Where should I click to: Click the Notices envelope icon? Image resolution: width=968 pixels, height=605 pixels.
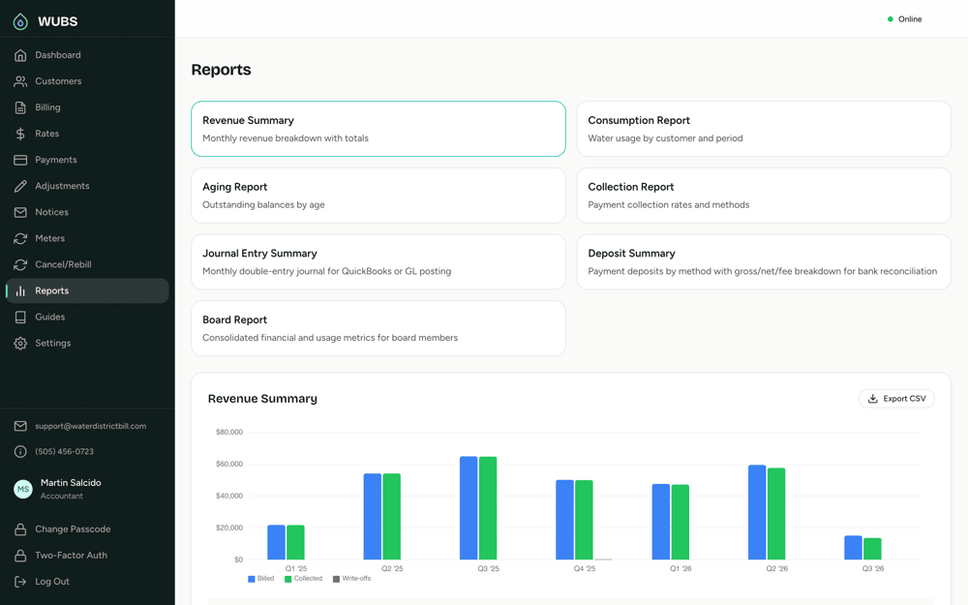pos(20,212)
